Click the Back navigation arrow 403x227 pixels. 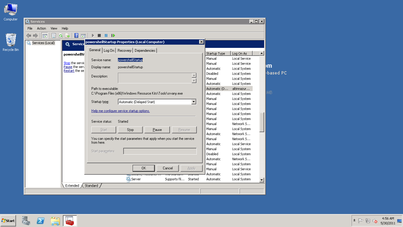coord(29,35)
